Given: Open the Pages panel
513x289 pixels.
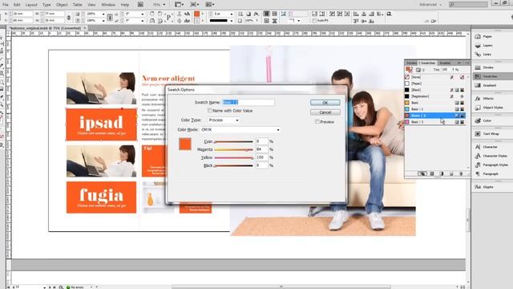Looking at the screenshot, I should point(487,36).
